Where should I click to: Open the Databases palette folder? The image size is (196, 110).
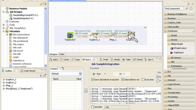pyautogui.click(x=179, y=31)
